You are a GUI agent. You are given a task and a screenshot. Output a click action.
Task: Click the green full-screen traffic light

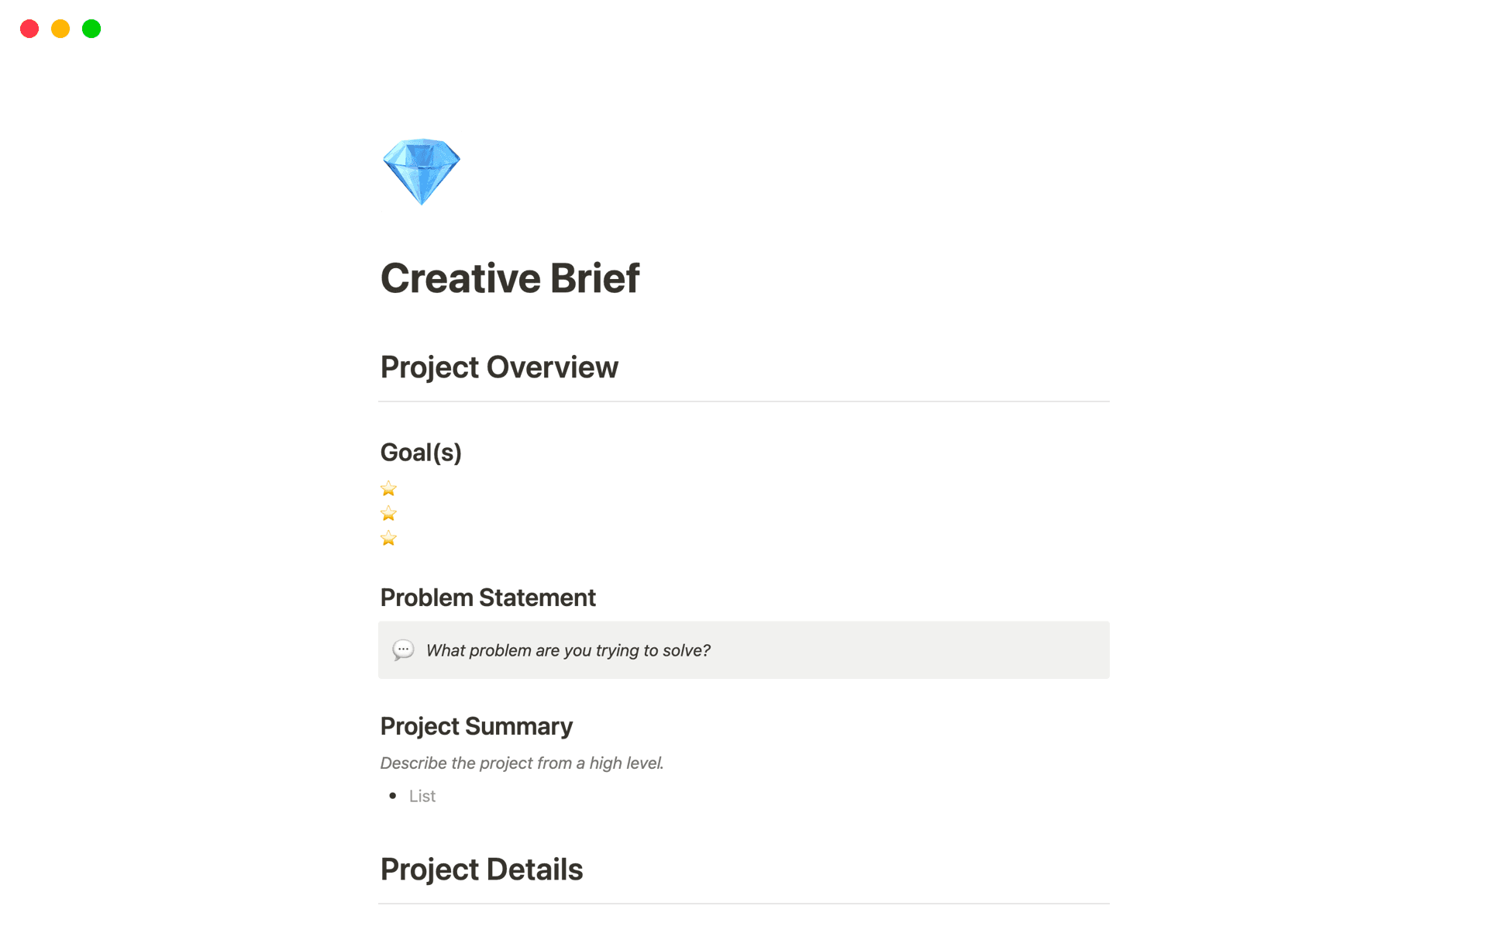91,29
